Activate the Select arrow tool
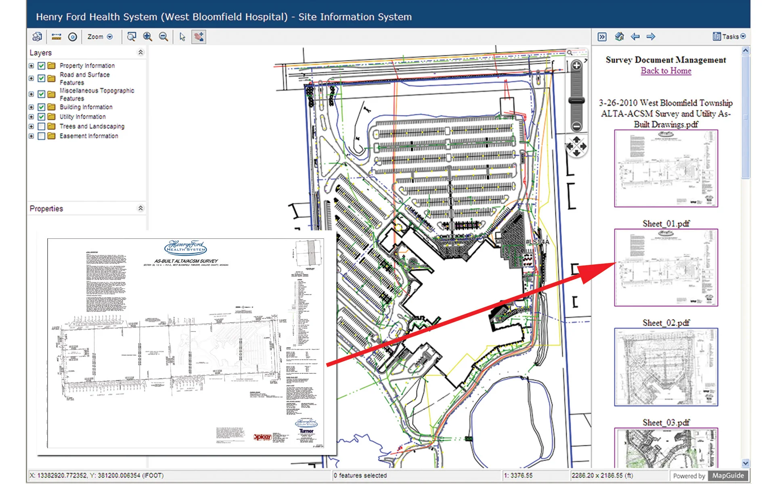 tap(182, 37)
